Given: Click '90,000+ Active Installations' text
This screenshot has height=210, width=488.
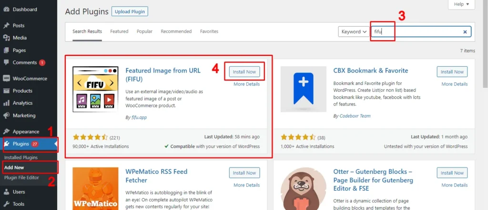Looking at the screenshot, I should [x=101, y=147].
